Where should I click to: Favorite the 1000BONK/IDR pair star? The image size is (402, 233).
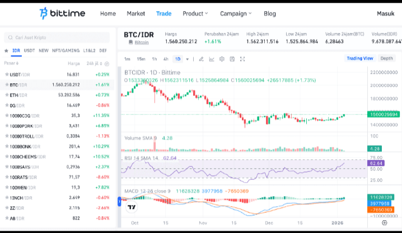7,146
